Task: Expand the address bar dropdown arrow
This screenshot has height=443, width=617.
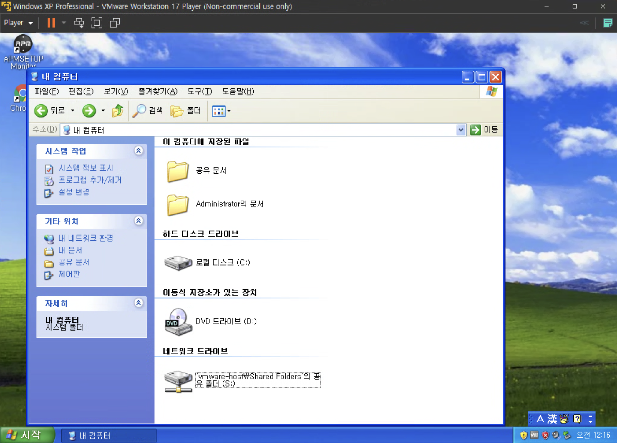Action: coord(461,130)
